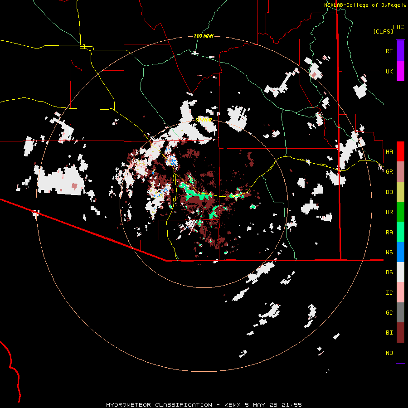Click the black ND color swatch
The width and height of the screenshot is (408, 408).
pos(400,353)
